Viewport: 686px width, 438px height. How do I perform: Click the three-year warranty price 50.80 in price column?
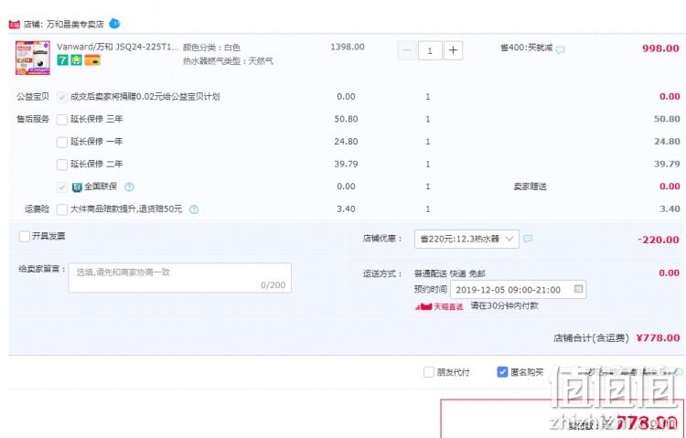coord(346,119)
